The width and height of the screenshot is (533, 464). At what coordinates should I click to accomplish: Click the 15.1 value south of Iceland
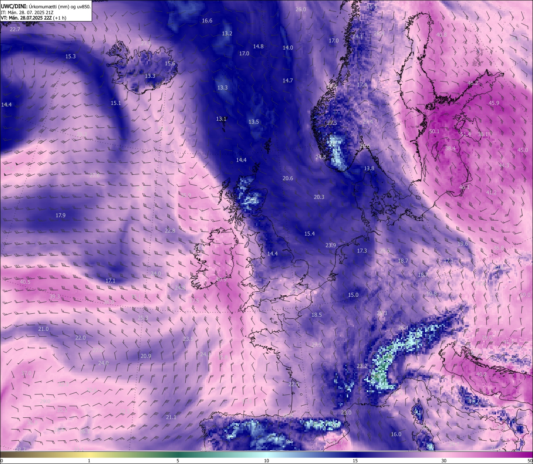coord(116,103)
